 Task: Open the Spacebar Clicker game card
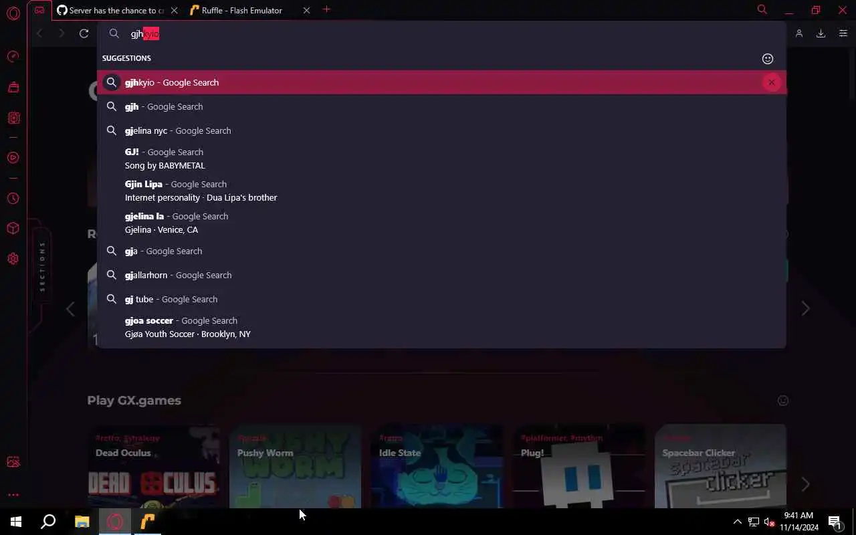click(x=721, y=466)
